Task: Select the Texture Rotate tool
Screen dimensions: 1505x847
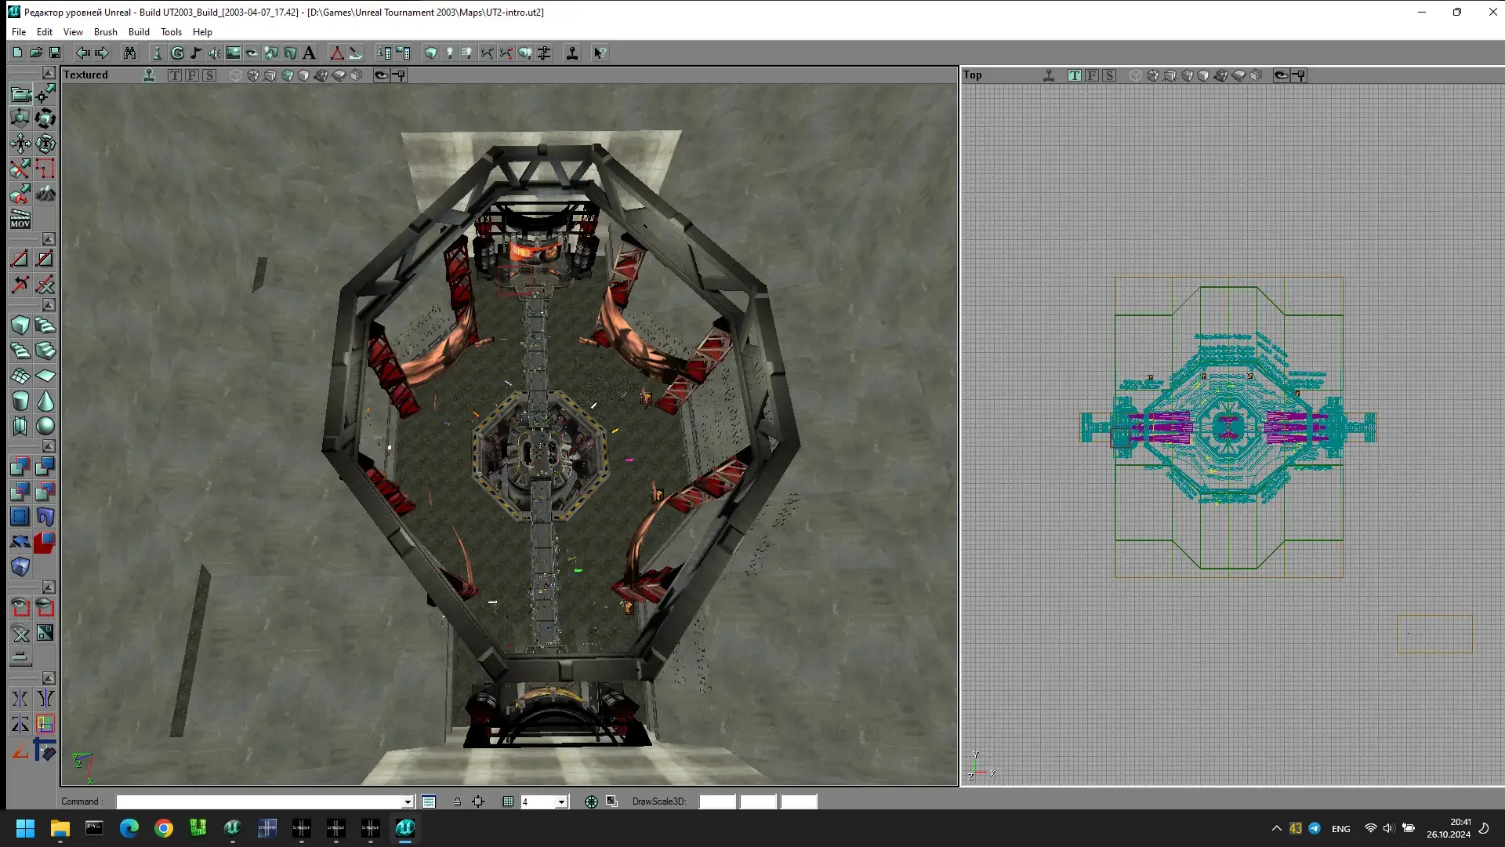Action: (x=45, y=144)
